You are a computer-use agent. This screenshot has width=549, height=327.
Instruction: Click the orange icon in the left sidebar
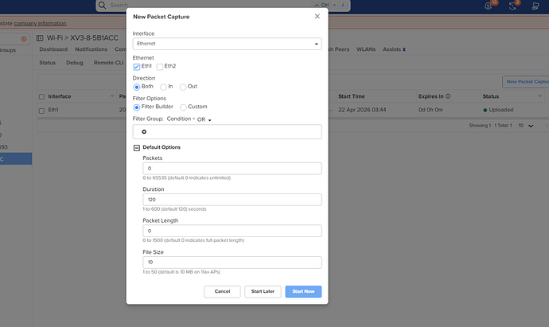24,39
